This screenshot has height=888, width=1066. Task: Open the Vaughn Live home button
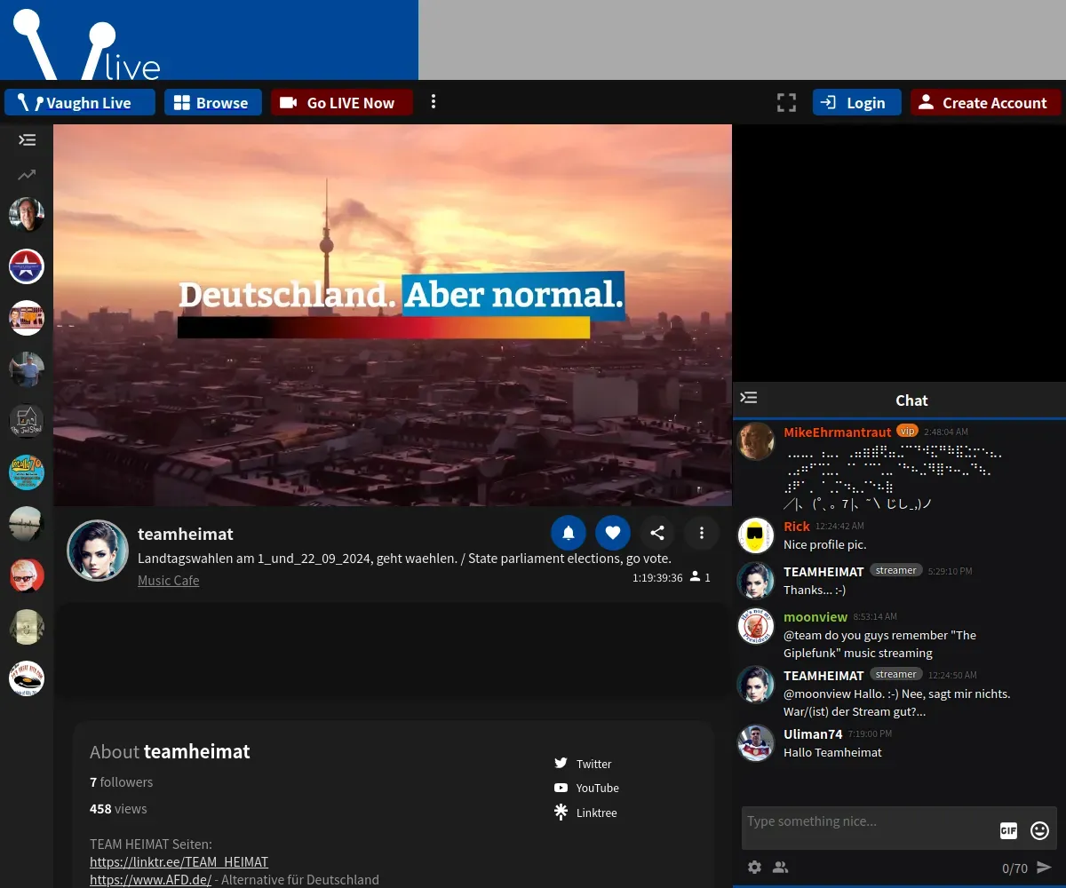(80, 102)
